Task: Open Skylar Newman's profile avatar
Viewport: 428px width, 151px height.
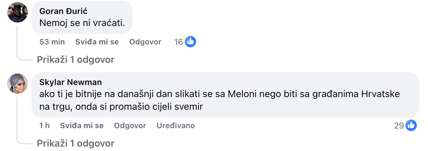Action: pos(18,83)
